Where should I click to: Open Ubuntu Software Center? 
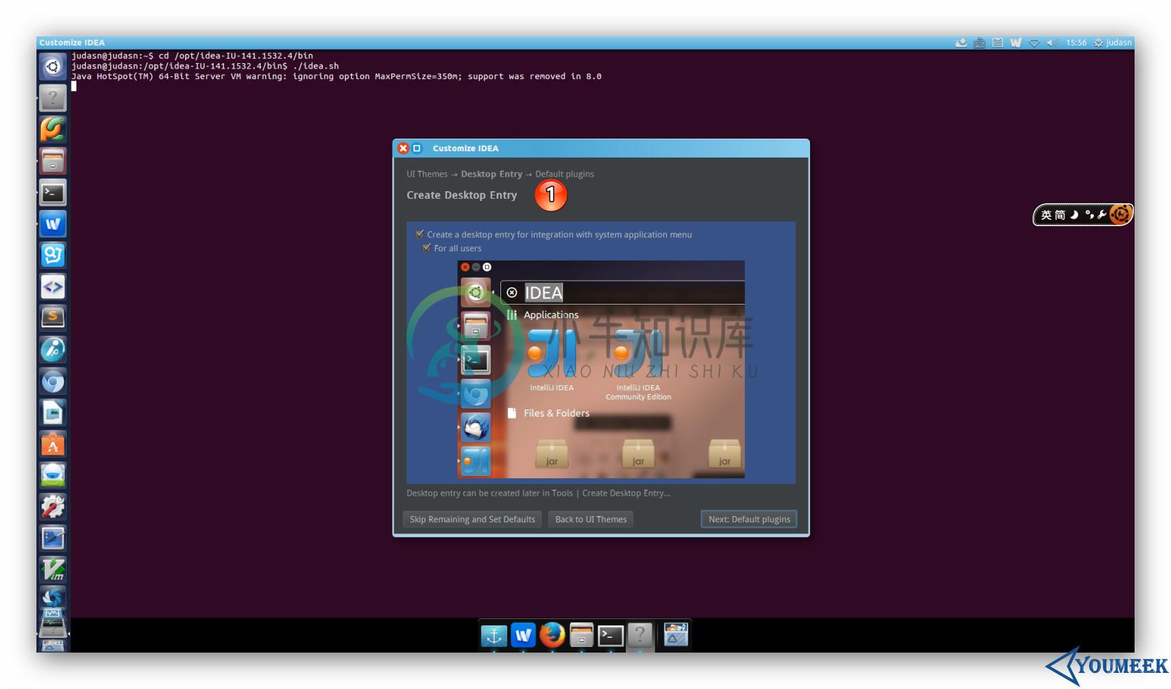click(x=53, y=444)
